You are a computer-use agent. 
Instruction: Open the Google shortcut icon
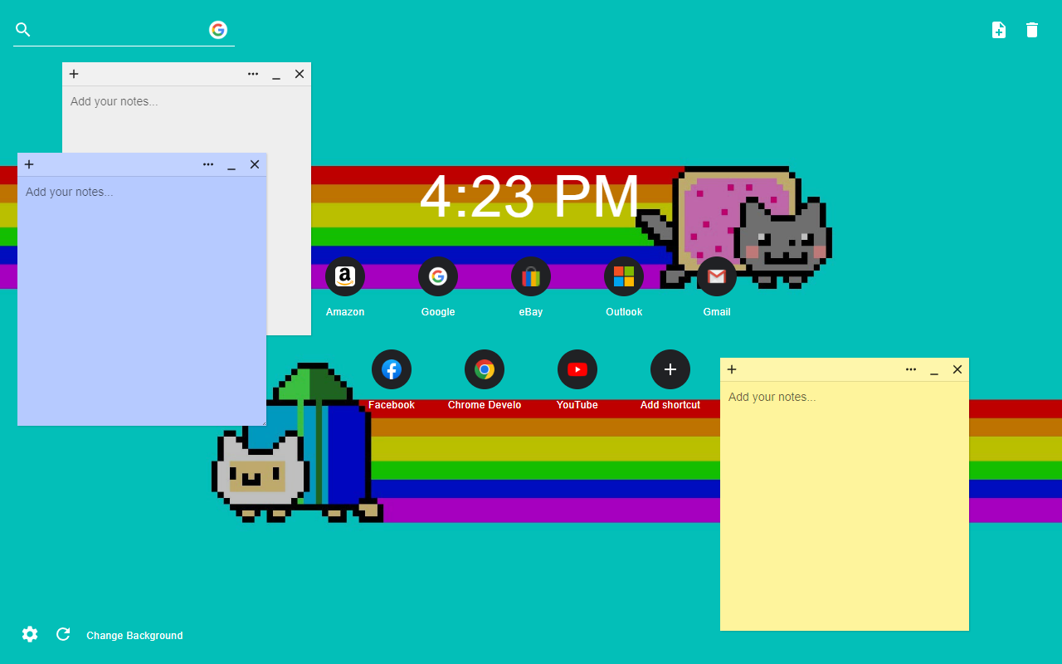point(438,276)
